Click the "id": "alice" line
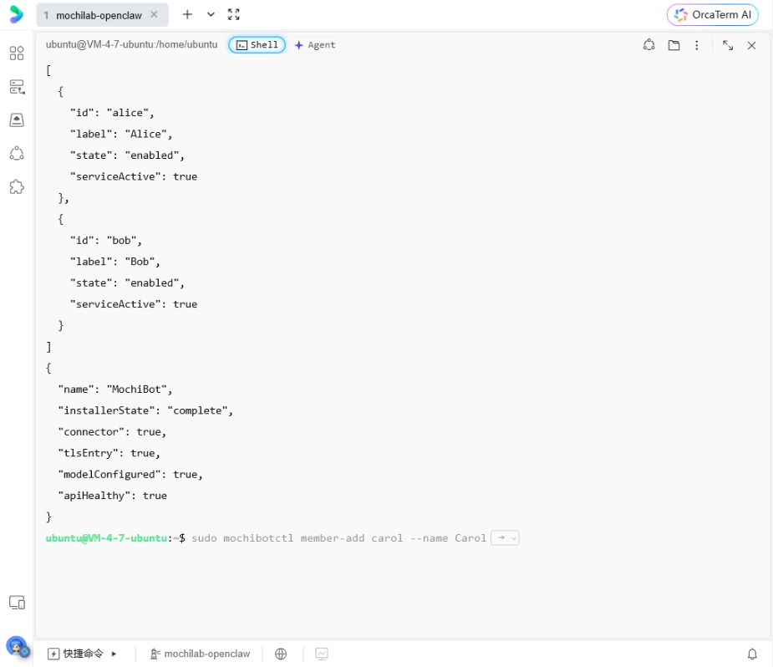Viewport: 773px width, 667px height. (x=112, y=113)
